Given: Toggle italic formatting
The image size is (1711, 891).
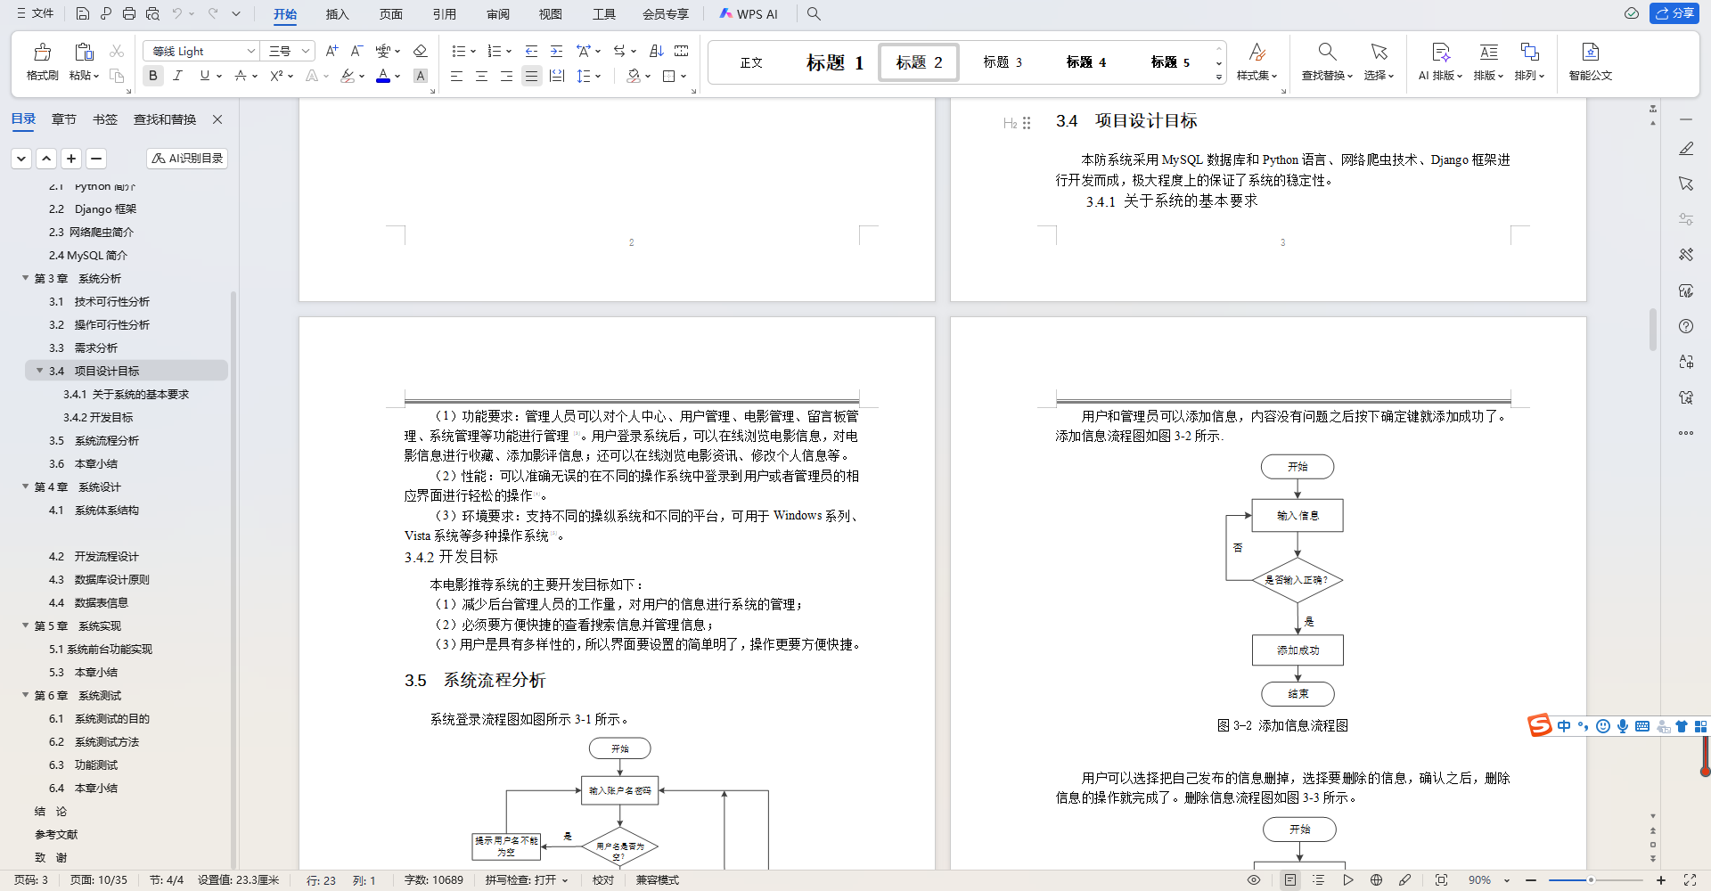Looking at the screenshot, I should point(177,76).
